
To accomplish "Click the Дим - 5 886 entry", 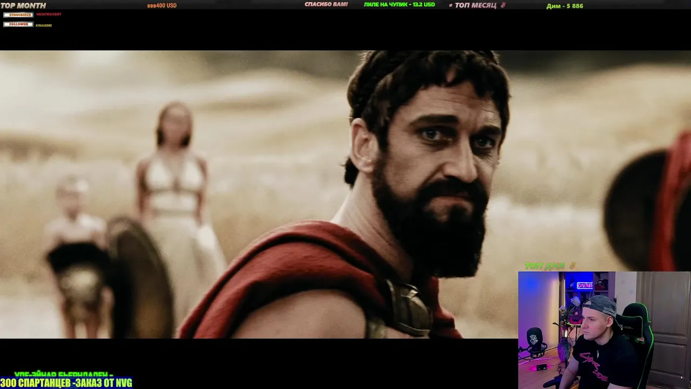I will click(565, 6).
